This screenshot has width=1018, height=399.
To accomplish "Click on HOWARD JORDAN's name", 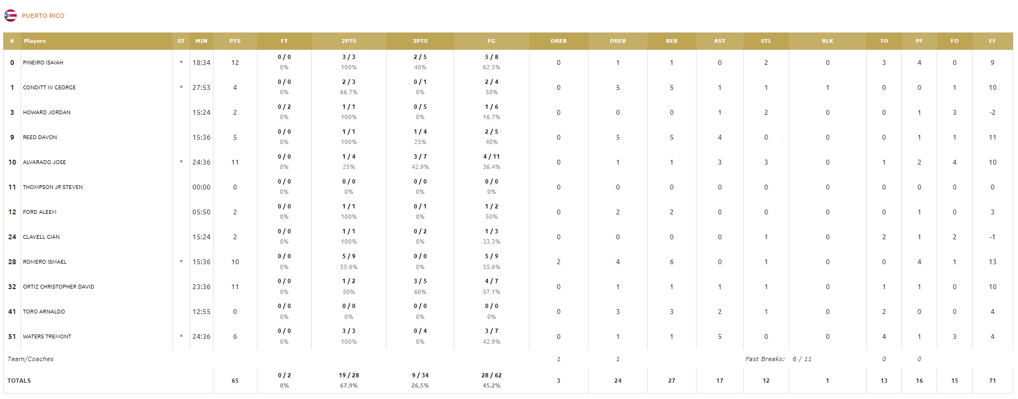I will (47, 113).
